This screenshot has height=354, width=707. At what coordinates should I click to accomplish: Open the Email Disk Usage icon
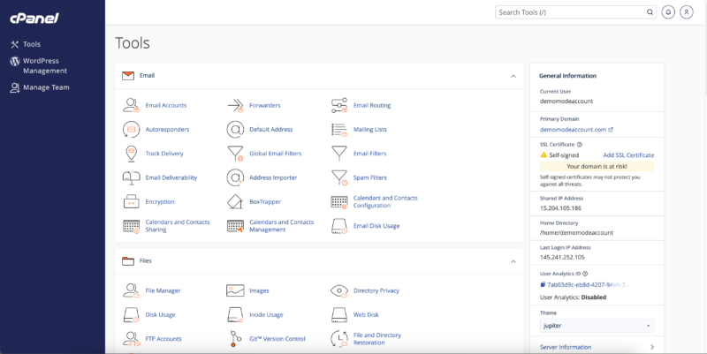(339, 226)
